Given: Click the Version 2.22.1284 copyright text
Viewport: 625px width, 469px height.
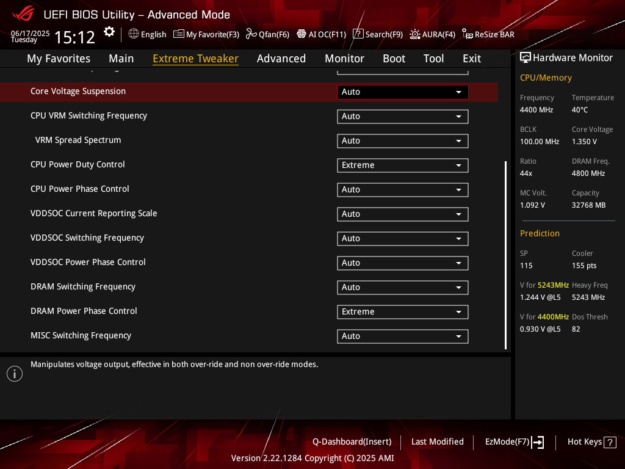Looking at the screenshot, I should pyautogui.click(x=312, y=458).
